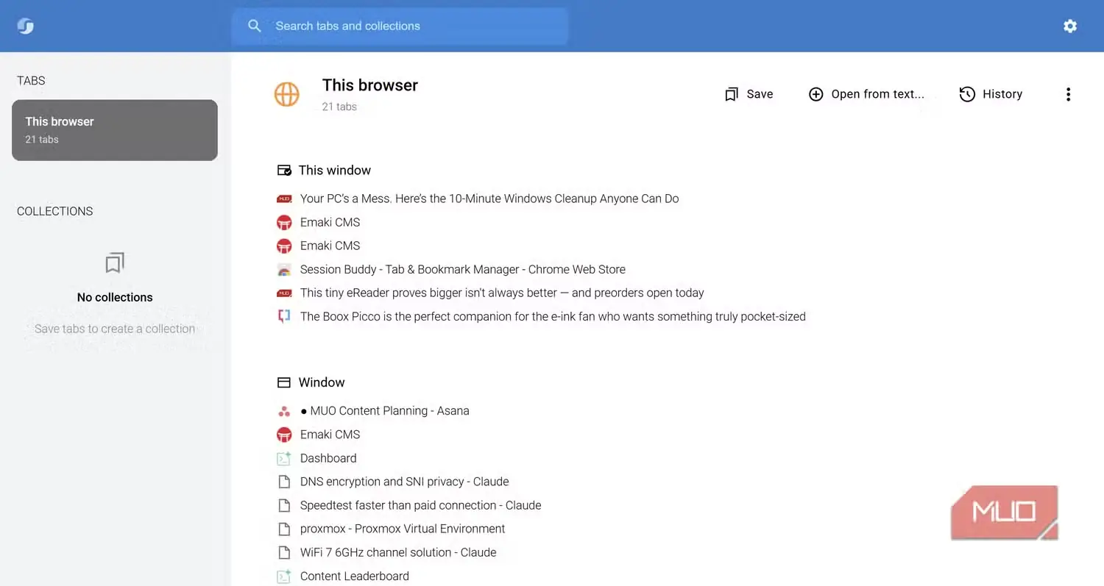Open the This tiny eReader preorders tab
The height and width of the screenshot is (586, 1104).
[x=502, y=293]
